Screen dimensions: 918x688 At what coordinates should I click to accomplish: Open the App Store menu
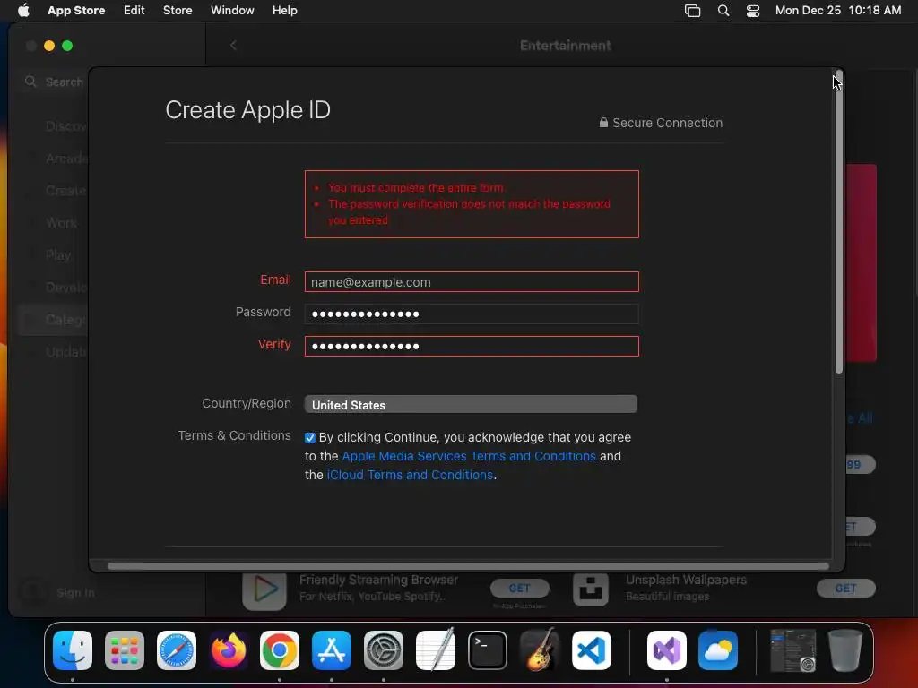(x=76, y=11)
